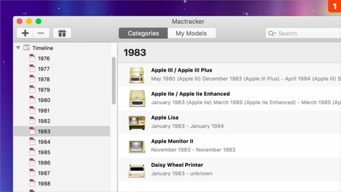Click the Apple IIe computer icon
Screen dimensions: 341x192
click(x=137, y=98)
